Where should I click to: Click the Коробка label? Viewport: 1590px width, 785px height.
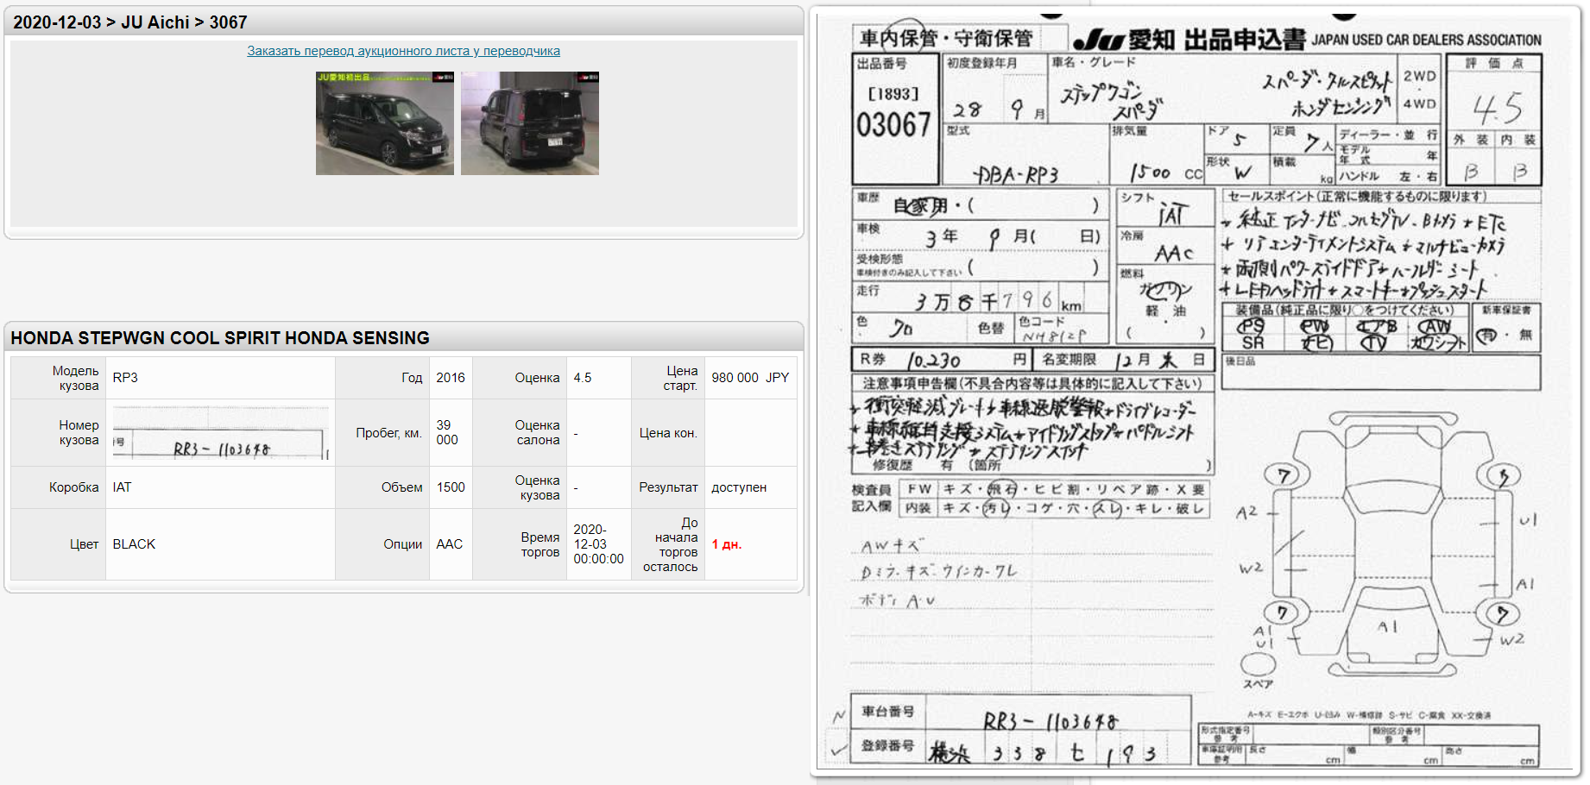(x=74, y=487)
